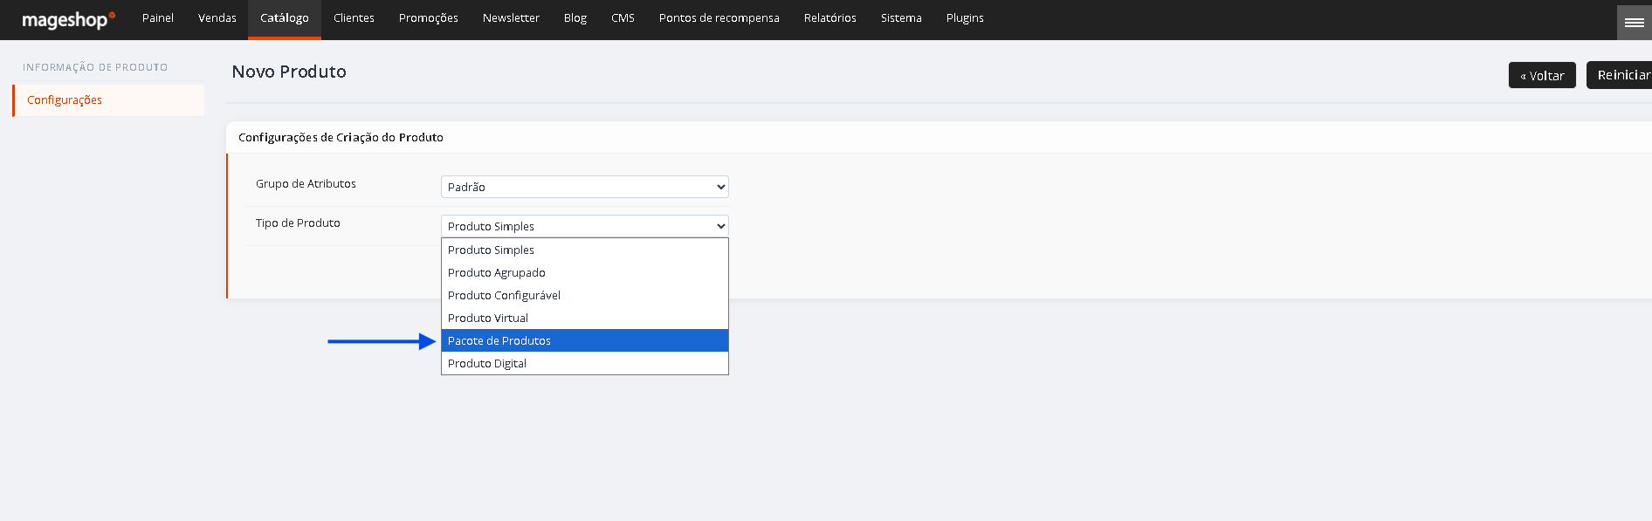Image resolution: width=1652 pixels, height=521 pixels.
Task: Open the Sistema menu
Action: (x=901, y=18)
